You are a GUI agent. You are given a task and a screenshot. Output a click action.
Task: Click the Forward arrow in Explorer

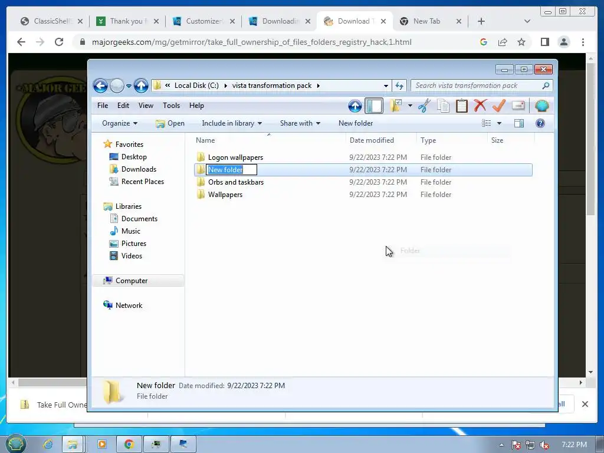pos(117,86)
